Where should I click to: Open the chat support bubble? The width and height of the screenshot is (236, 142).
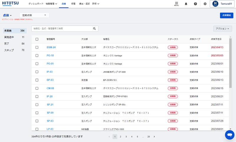click(230, 135)
